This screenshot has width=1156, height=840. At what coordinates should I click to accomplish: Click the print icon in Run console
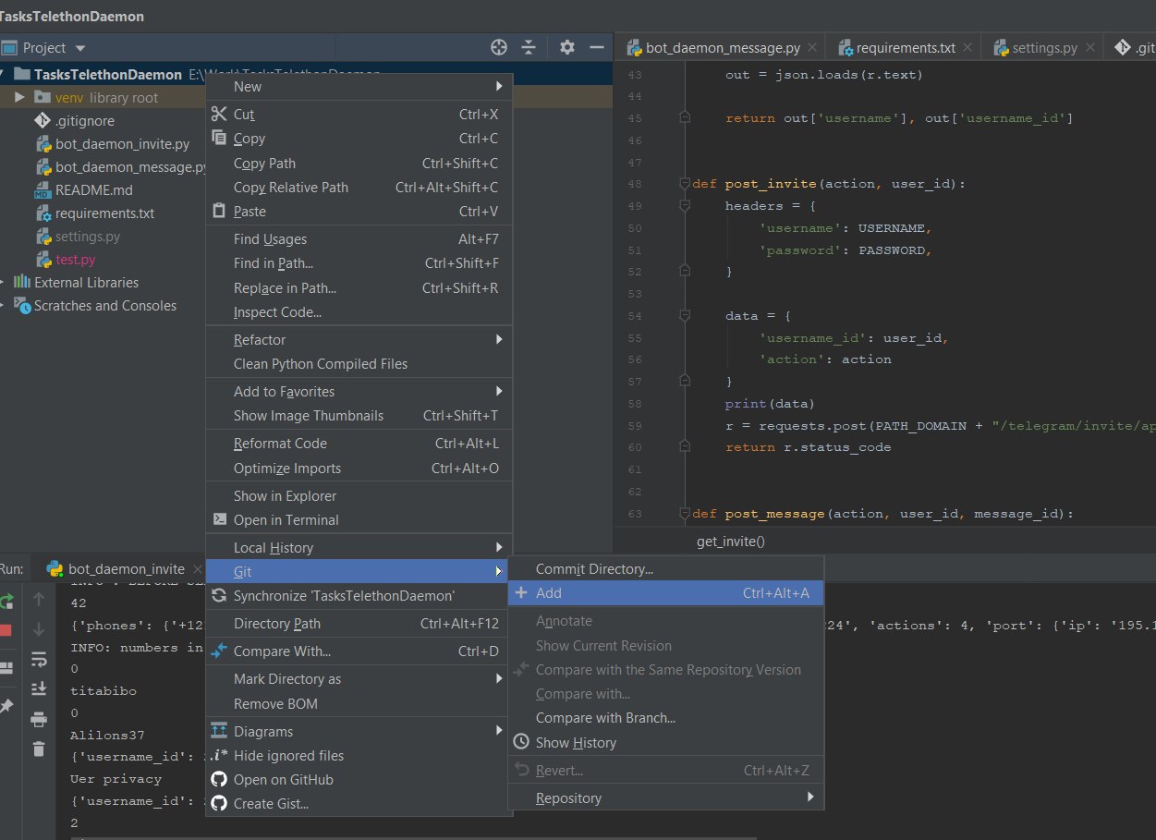[39, 719]
